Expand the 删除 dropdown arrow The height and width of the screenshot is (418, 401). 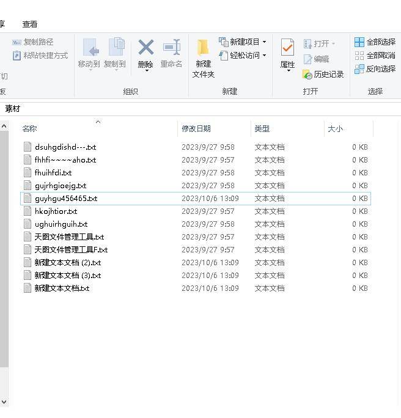147,71
